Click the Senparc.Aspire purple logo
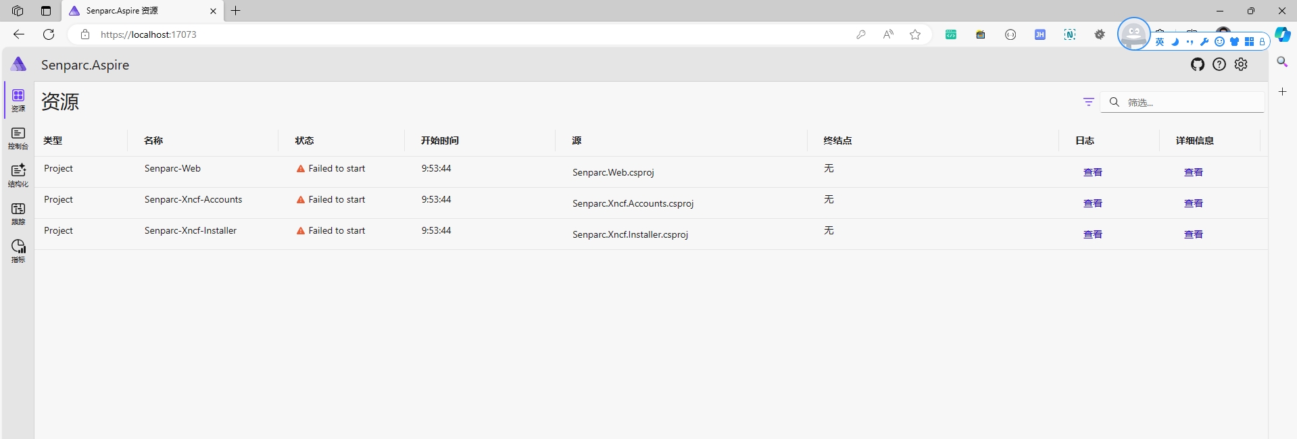Image resolution: width=1297 pixels, height=439 pixels. pos(19,64)
